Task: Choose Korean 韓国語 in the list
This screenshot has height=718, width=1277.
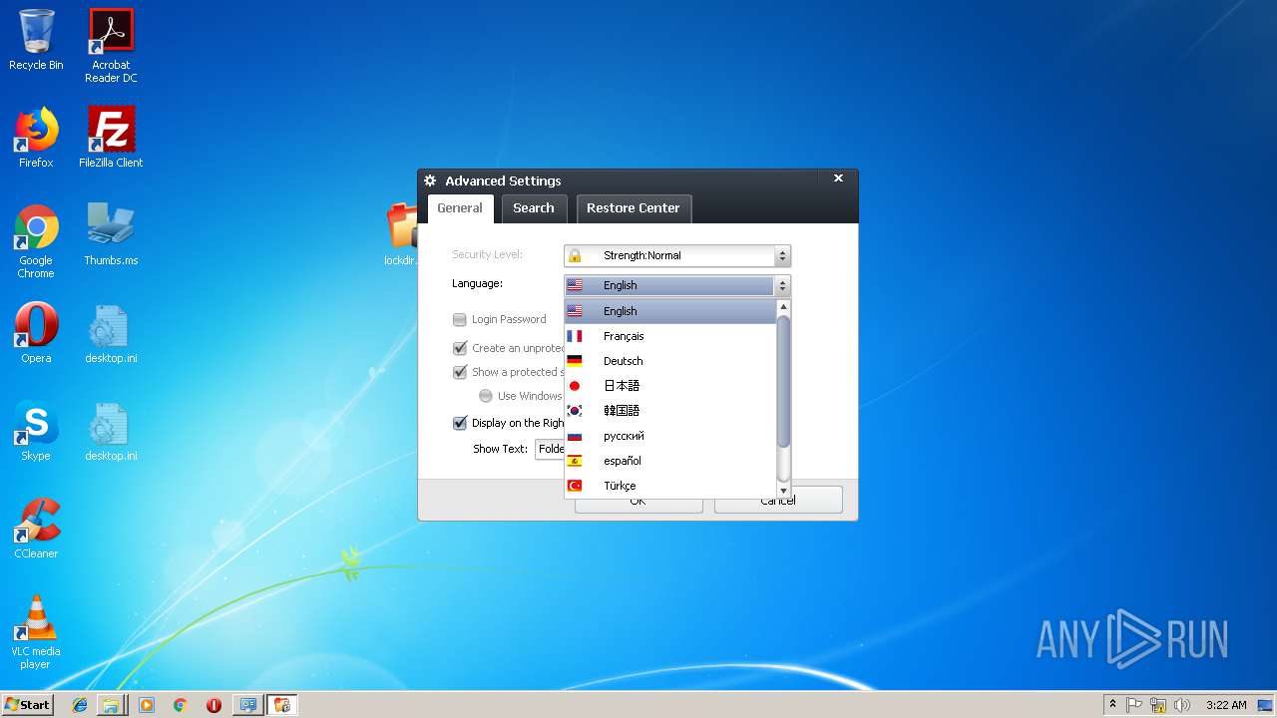Action: point(670,411)
